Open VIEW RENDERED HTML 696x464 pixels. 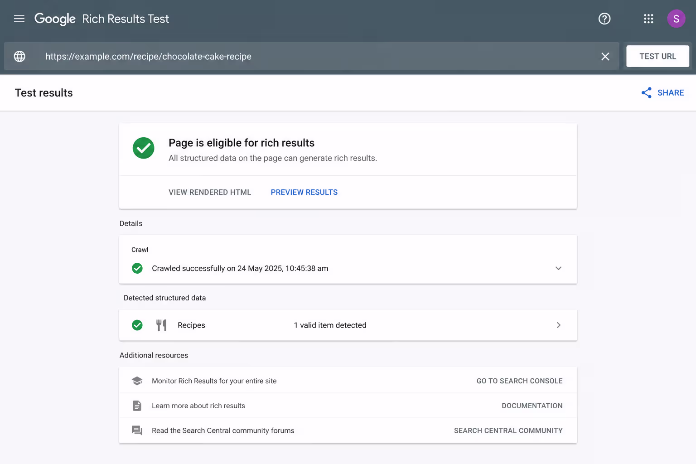pyautogui.click(x=210, y=192)
